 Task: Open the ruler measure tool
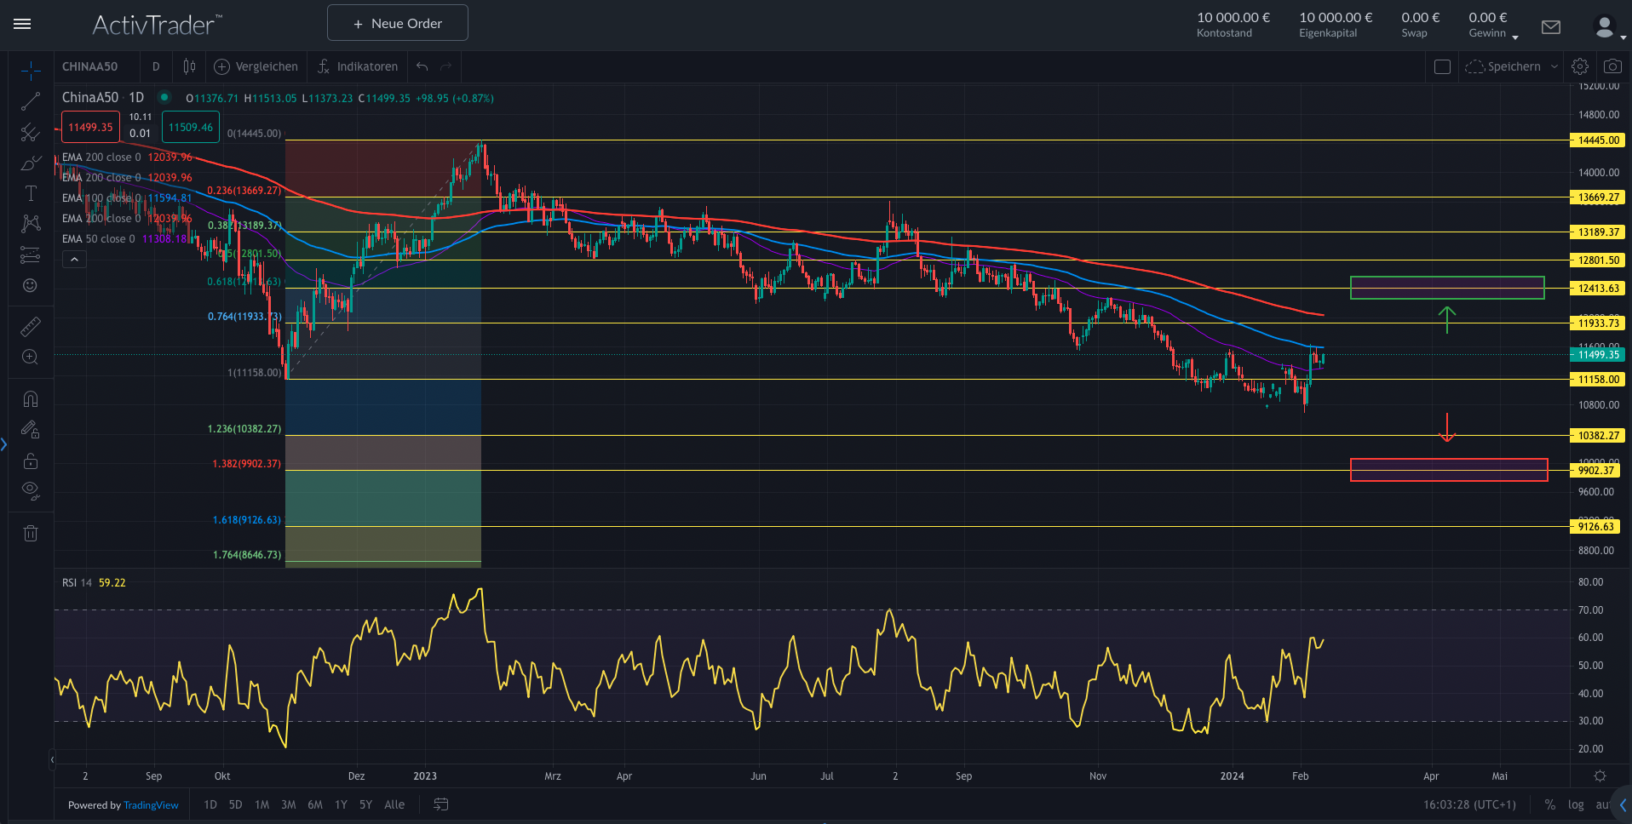[31, 326]
